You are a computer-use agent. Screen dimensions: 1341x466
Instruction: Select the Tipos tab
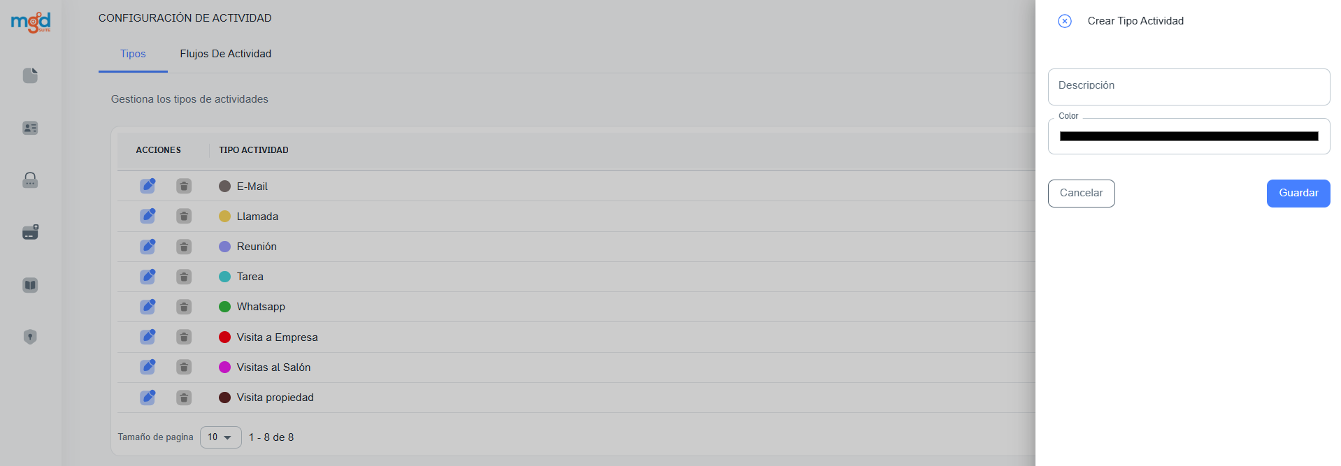[133, 54]
